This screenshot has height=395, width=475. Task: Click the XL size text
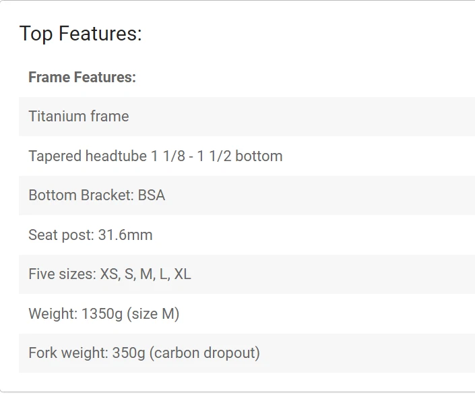(183, 274)
